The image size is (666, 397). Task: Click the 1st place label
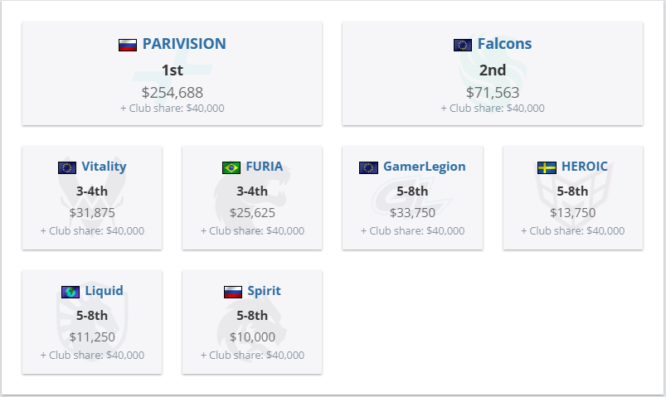172,70
